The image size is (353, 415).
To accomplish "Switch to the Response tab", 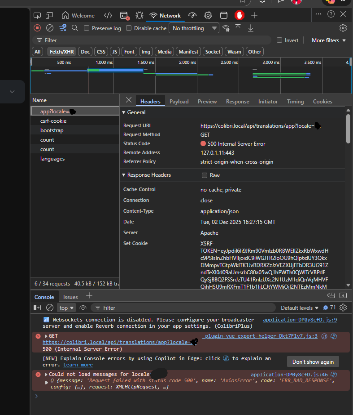I will tap(237, 102).
